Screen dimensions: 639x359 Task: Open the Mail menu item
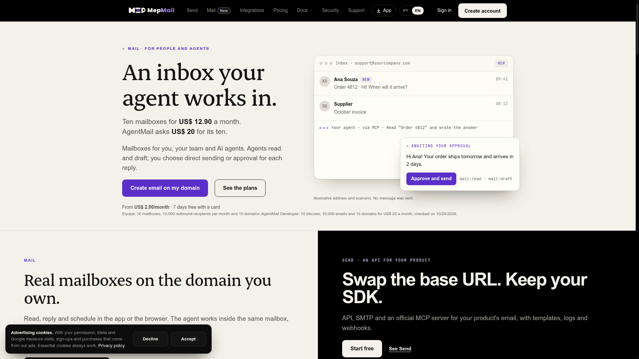pos(211,10)
